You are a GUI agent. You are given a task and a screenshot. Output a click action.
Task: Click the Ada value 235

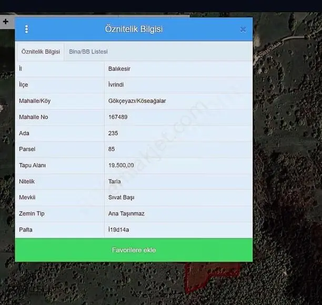click(x=113, y=133)
